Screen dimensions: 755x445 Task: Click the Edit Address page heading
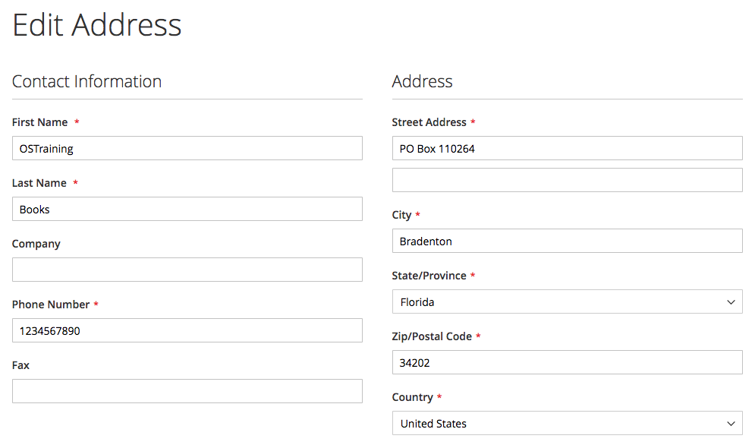click(96, 25)
